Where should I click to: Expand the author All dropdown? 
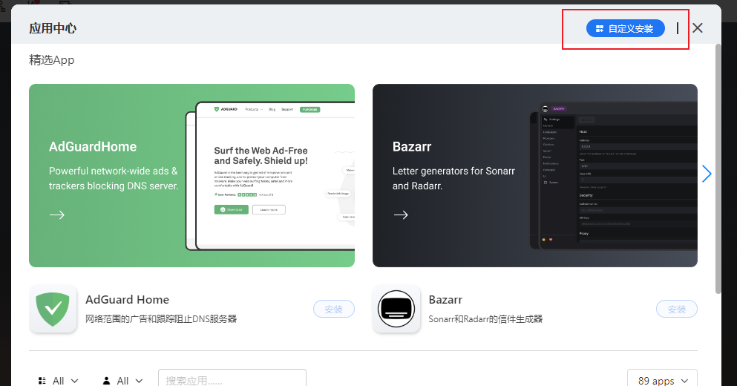[x=122, y=380]
